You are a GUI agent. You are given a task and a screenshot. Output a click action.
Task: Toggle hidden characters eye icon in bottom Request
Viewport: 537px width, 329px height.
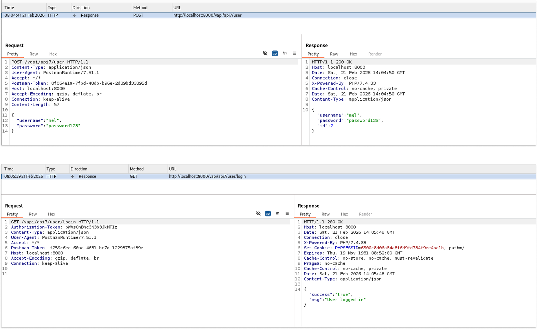point(258,213)
